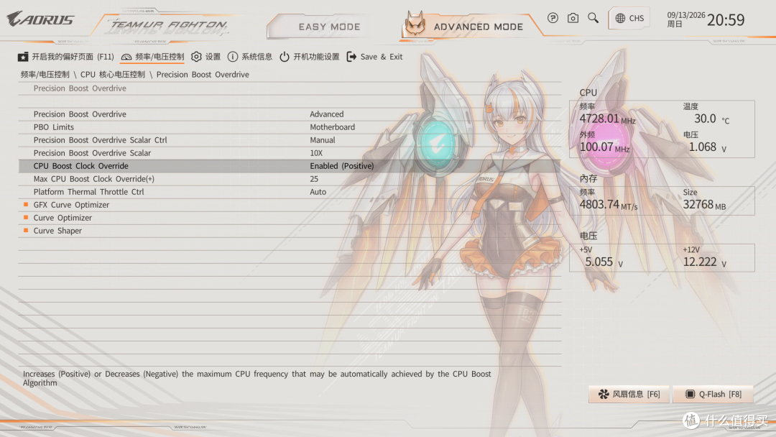Open the 系统信息 menu
The image size is (776, 437).
pyautogui.click(x=250, y=57)
